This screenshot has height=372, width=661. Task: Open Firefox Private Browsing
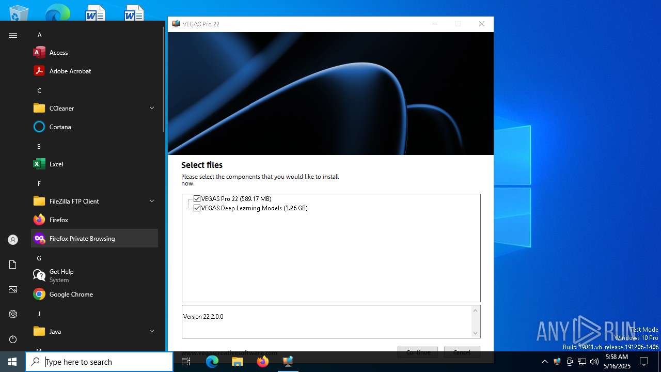tap(95, 239)
